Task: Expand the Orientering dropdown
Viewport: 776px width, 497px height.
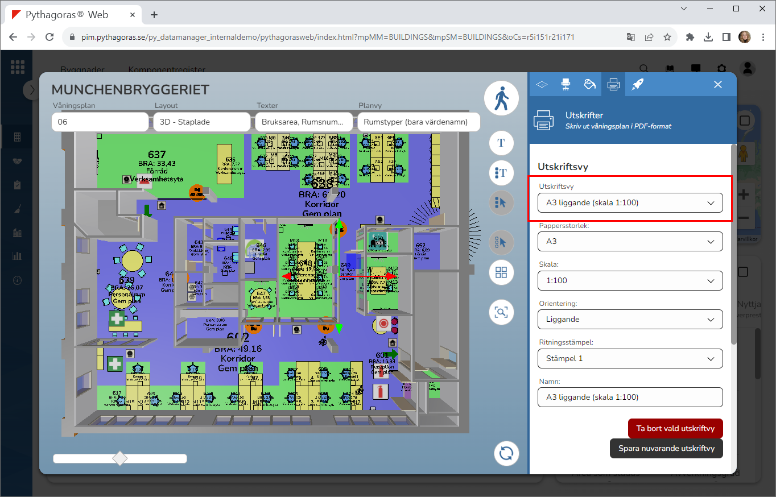Action: click(x=630, y=320)
